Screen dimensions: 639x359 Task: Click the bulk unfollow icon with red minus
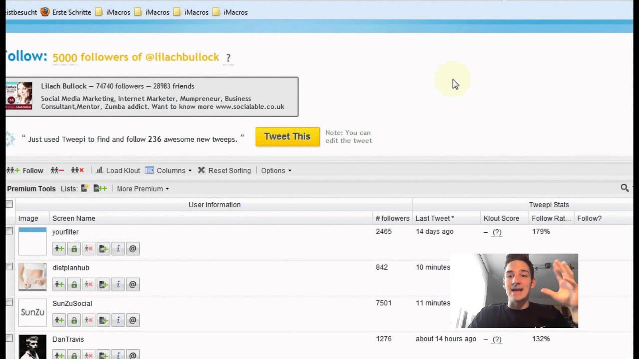click(57, 170)
